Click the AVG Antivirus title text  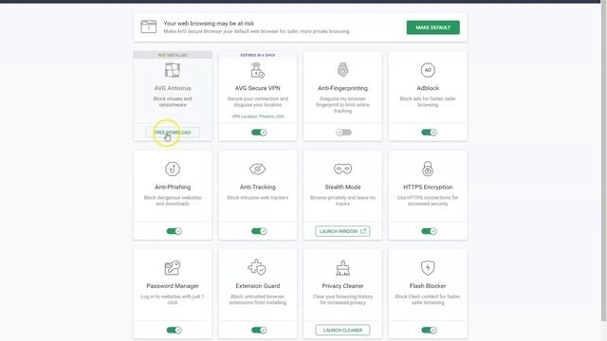(173, 88)
